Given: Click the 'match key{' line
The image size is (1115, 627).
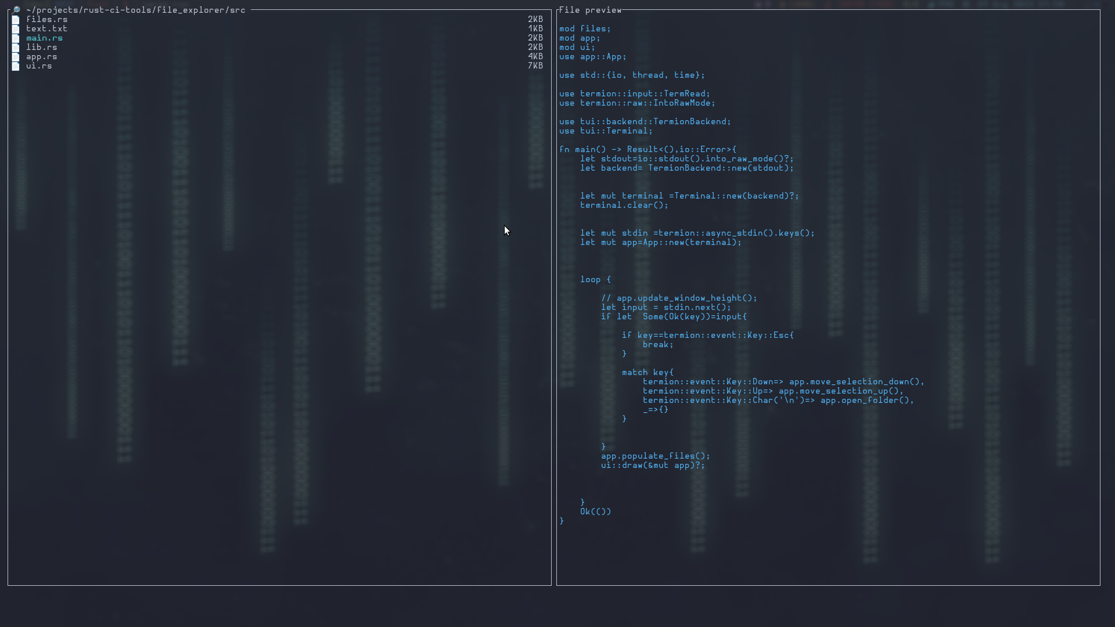Looking at the screenshot, I should pyautogui.click(x=648, y=372).
